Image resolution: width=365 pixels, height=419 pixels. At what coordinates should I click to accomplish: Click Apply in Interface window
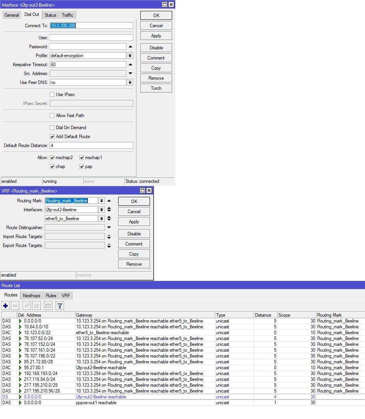coord(156,36)
